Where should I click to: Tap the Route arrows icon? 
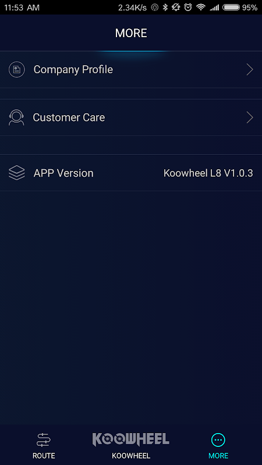(44, 440)
